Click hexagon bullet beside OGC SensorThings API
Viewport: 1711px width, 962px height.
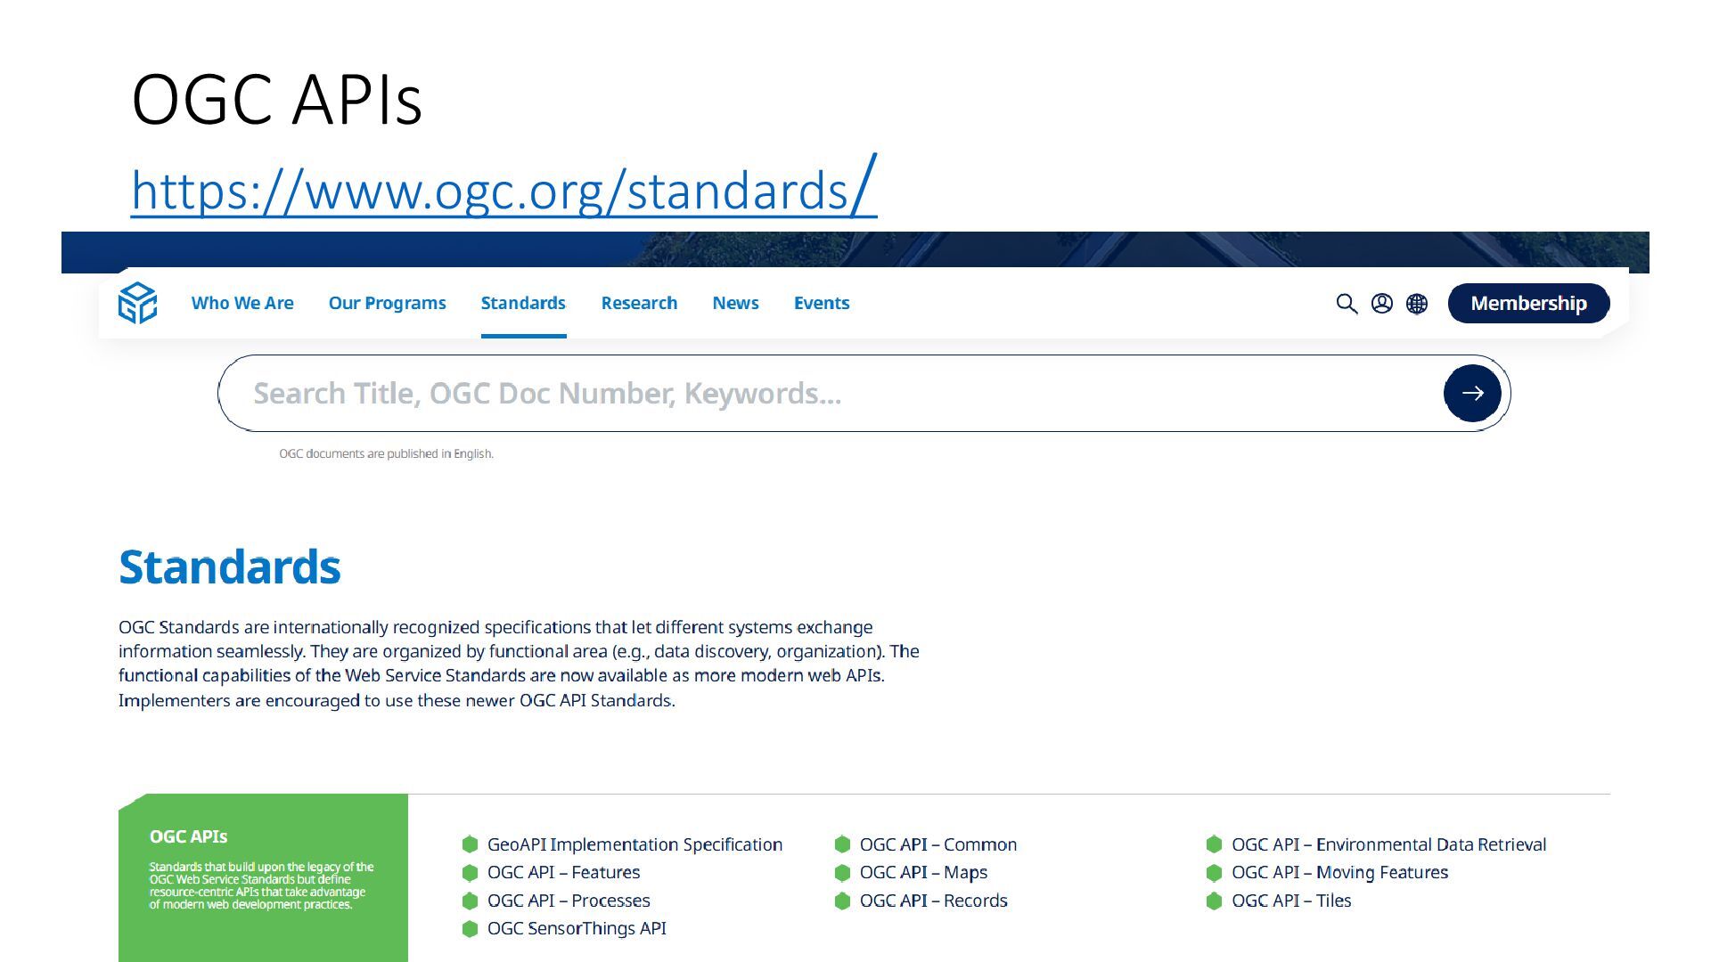point(471,929)
